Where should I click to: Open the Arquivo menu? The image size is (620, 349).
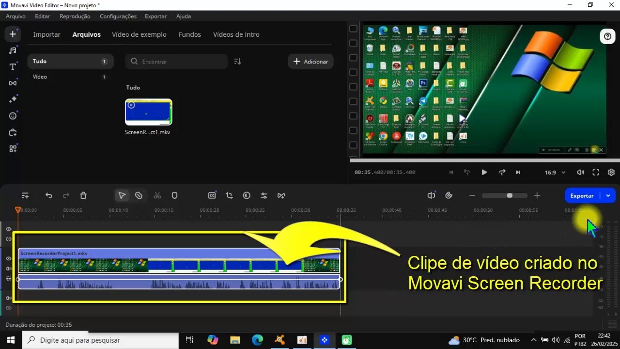(15, 16)
